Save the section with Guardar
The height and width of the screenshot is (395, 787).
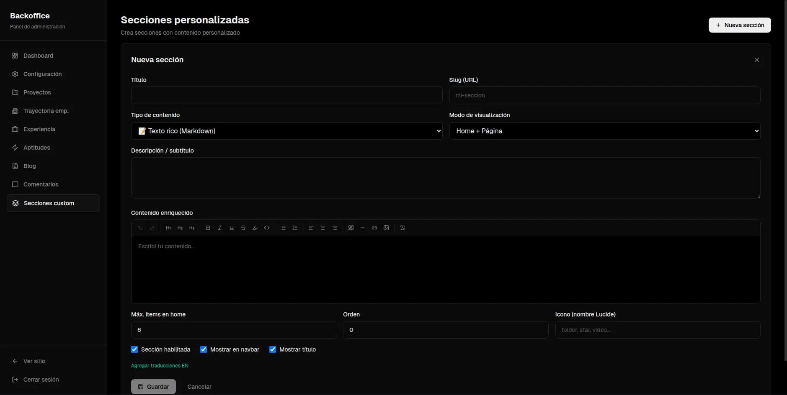click(x=153, y=386)
